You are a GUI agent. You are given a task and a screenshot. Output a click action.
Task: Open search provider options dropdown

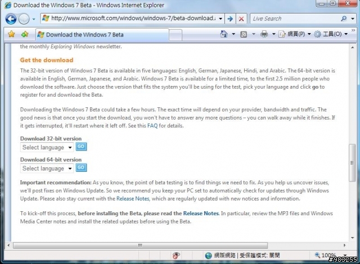[353, 19]
